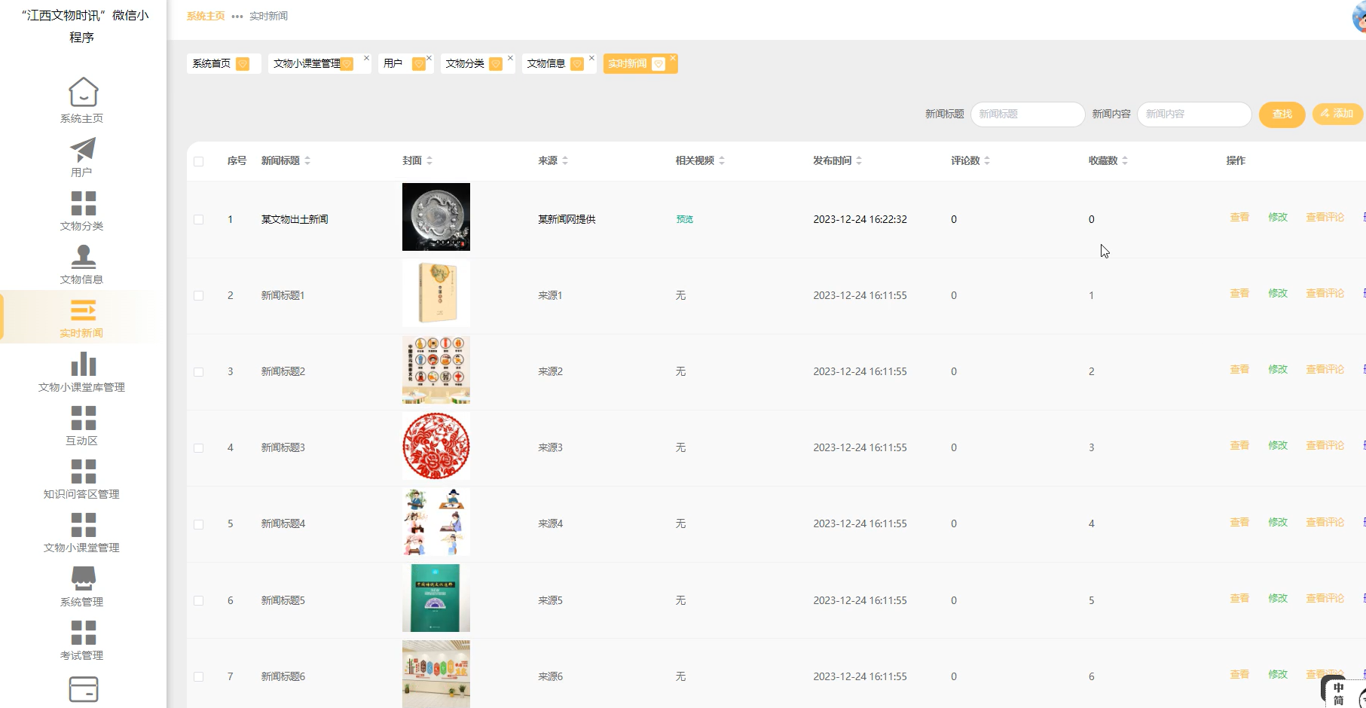This screenshot has width=1366, height=708.
Task: Select the 用户 paper plane icon
Action: click(82, 148)
